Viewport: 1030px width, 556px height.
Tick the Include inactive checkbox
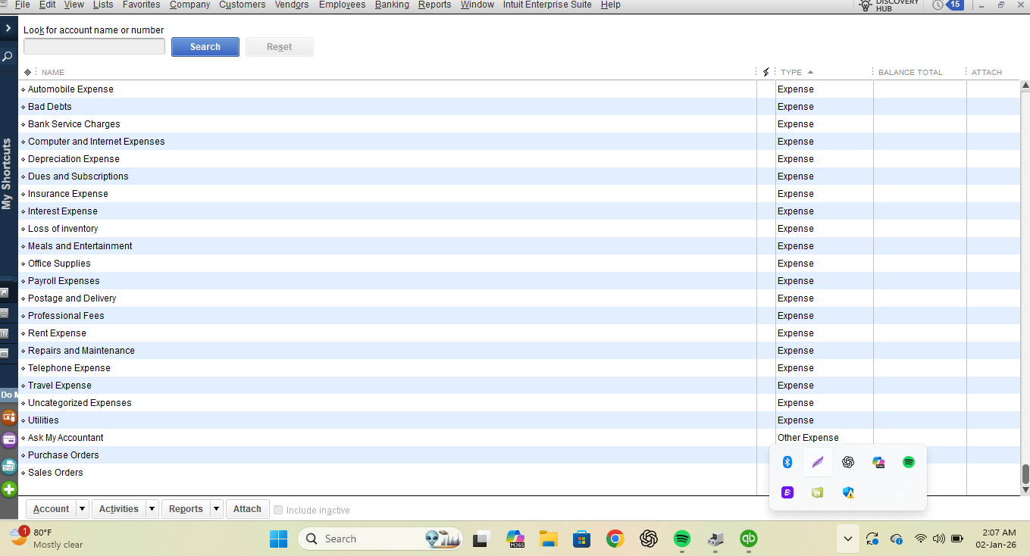pos(278,510)
